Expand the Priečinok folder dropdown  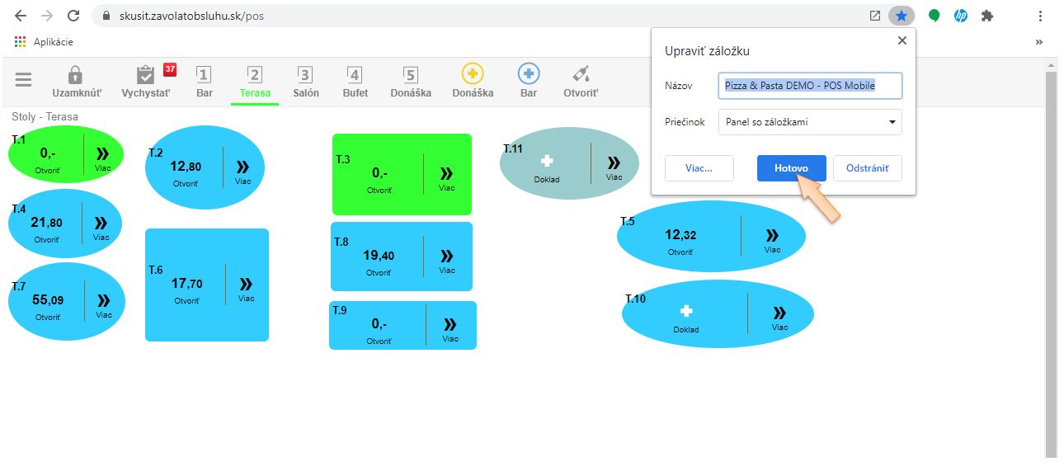point(810,122)
